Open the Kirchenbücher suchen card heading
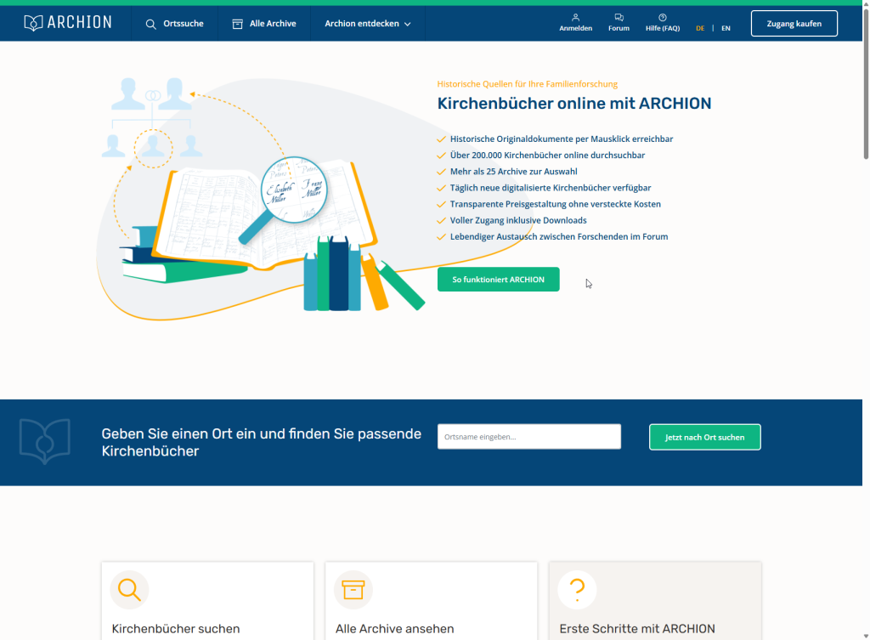The width and height of the screenshot is (870, 640). coord(176,629)
